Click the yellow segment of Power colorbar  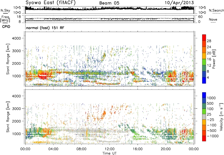click(204, 56)
